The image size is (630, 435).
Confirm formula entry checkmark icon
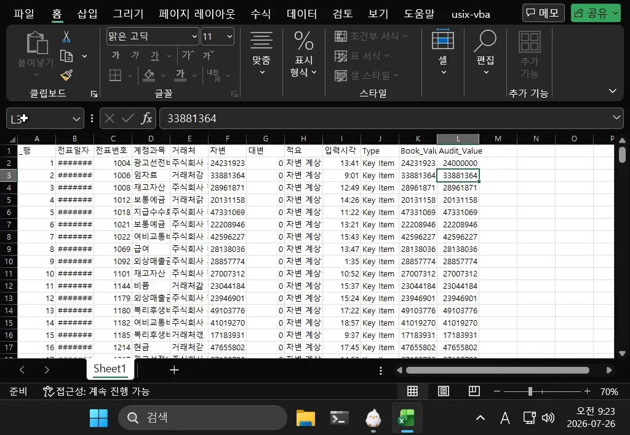tap(128, 119)
